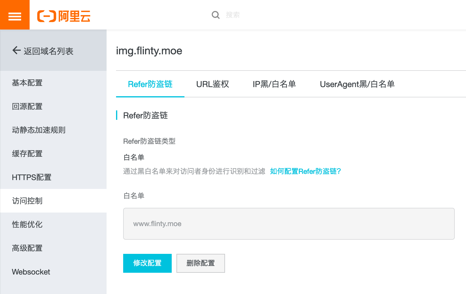The width and height of the screenshot is (466, 294).
Task: Click the 删除配置 button
Action: tap(200, 263)
